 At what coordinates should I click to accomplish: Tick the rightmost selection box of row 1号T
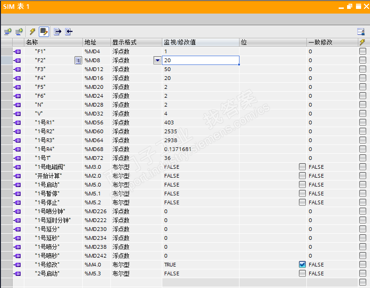363,158
